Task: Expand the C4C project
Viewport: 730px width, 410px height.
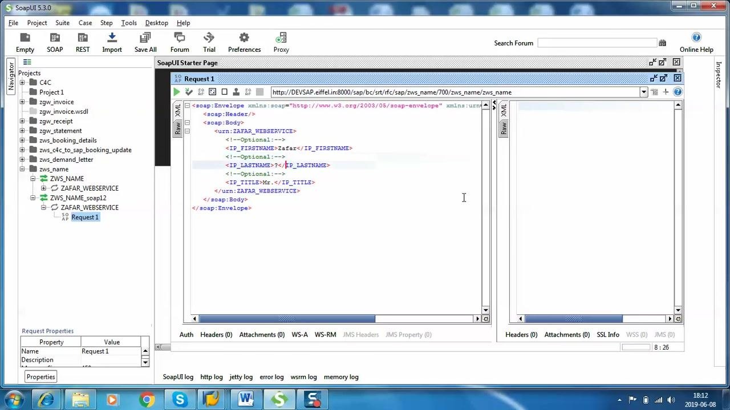Action: [x=22, y=83]
